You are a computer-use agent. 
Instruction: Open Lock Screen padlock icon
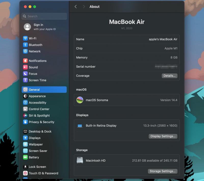point(25,167)
